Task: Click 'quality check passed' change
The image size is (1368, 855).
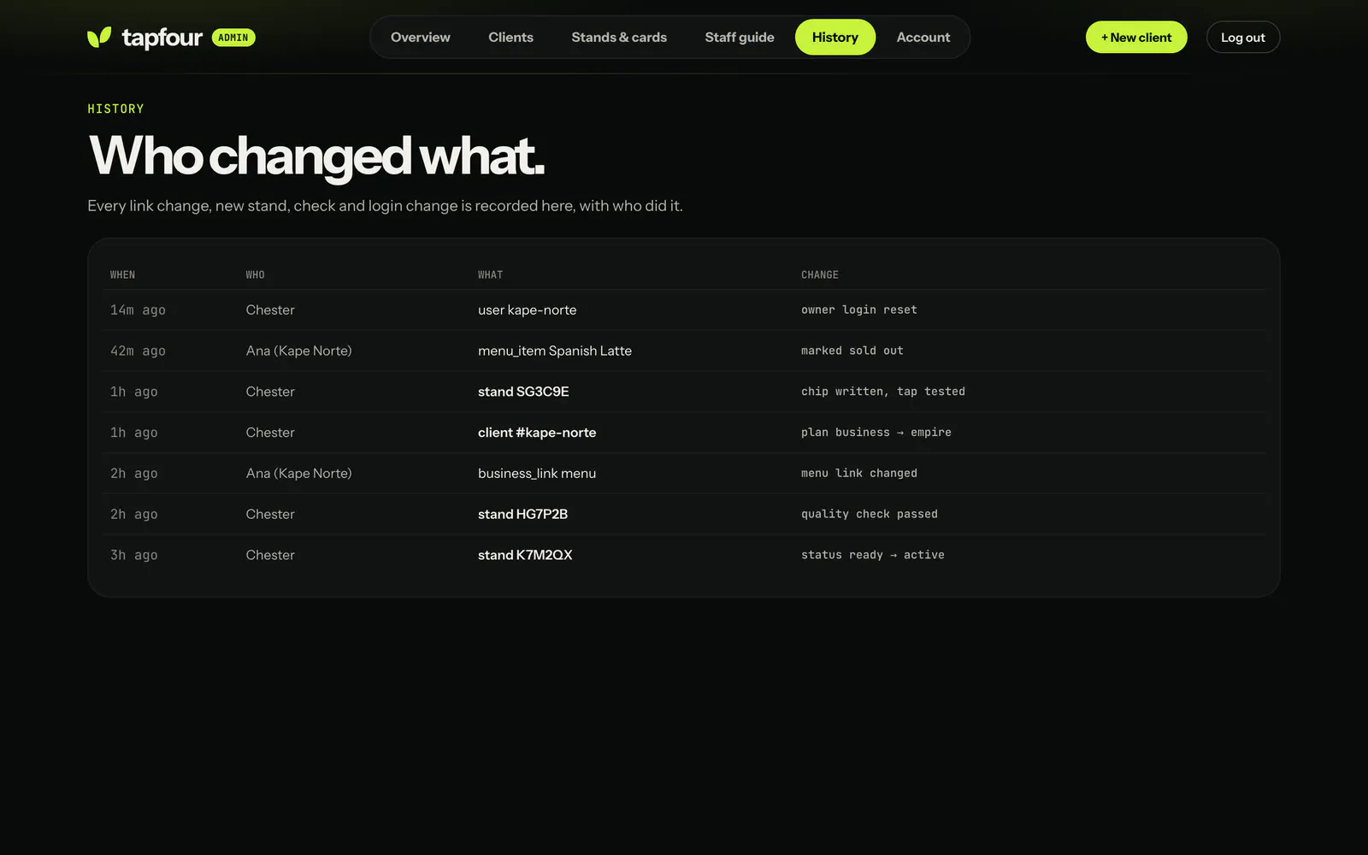Action: tap(870, 515)
